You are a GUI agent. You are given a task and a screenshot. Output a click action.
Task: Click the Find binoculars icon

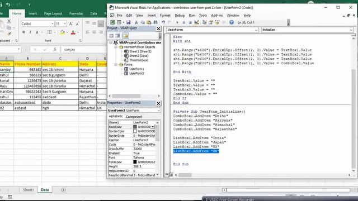pyautogui.click(x=156, y=22)
